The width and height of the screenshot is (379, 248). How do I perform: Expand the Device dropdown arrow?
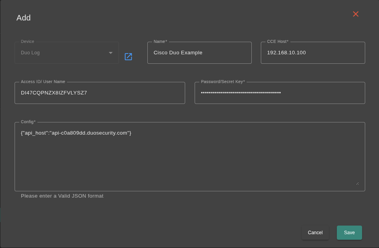tap(110, 53)
